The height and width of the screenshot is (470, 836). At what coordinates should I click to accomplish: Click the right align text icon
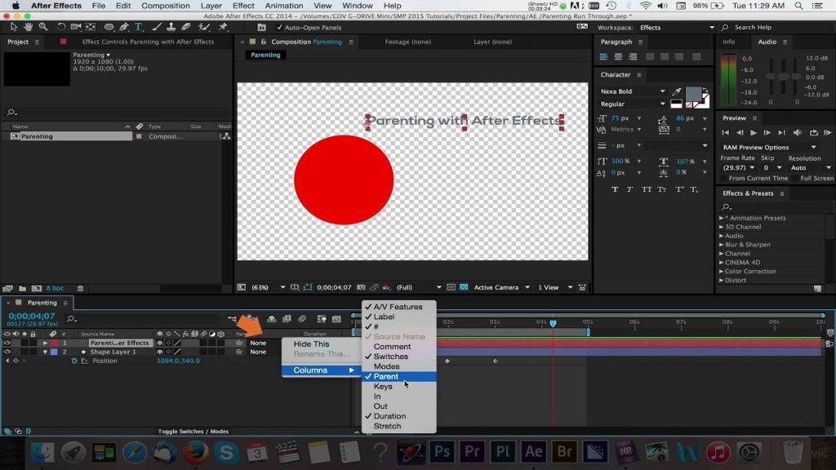point(633,56)
